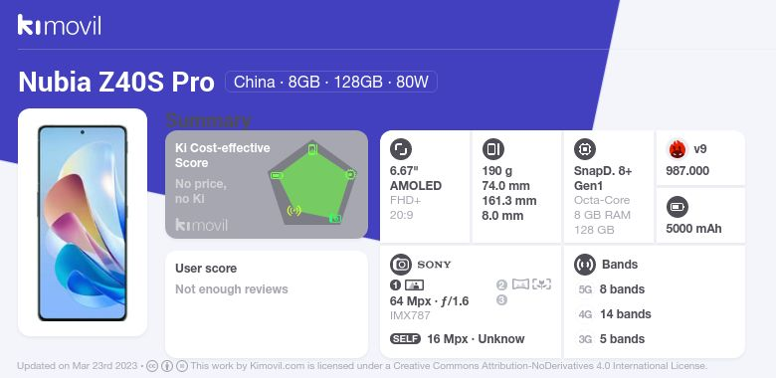Click the battery capacity icon

pos(678,207)
